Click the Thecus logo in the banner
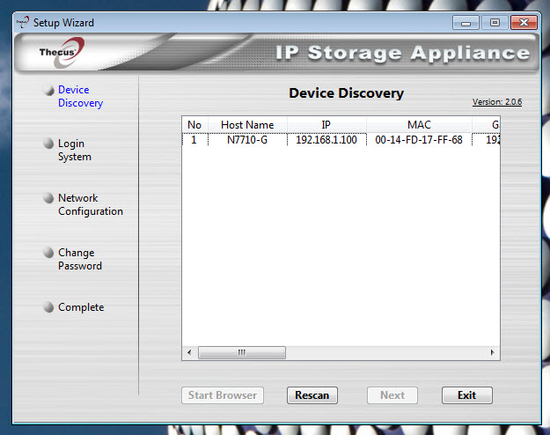 pos(62,52)
